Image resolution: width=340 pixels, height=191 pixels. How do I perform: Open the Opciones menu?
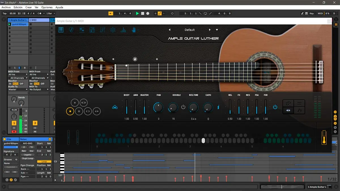point(47,7)
